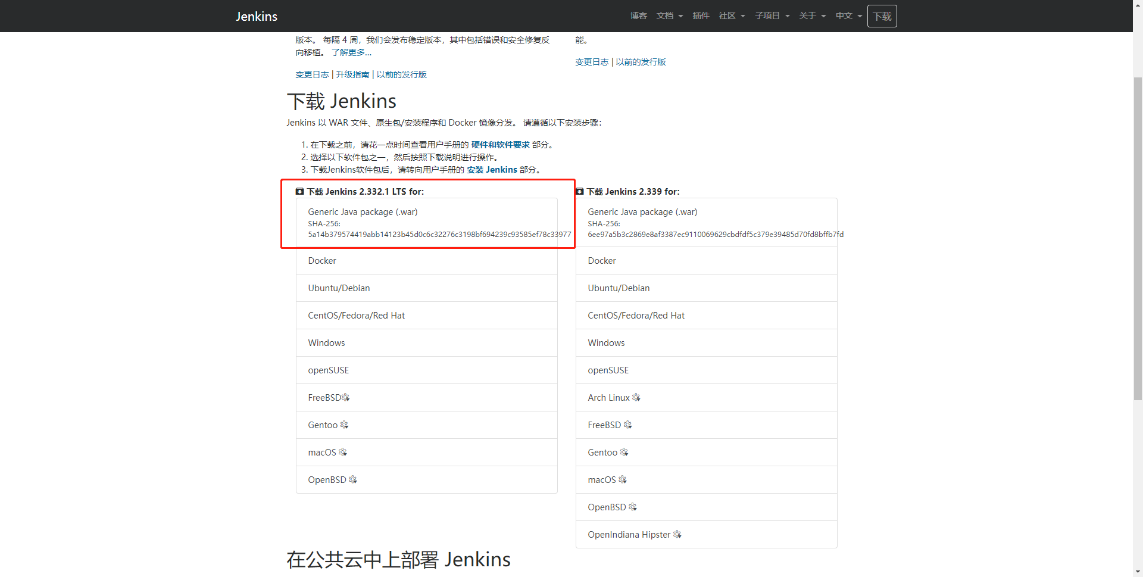Select CentOS/Fedora/Red Hat under LTS
The width and height of the screenshot is (1143, 577).
pyautogui.click(x=426, y=316)
